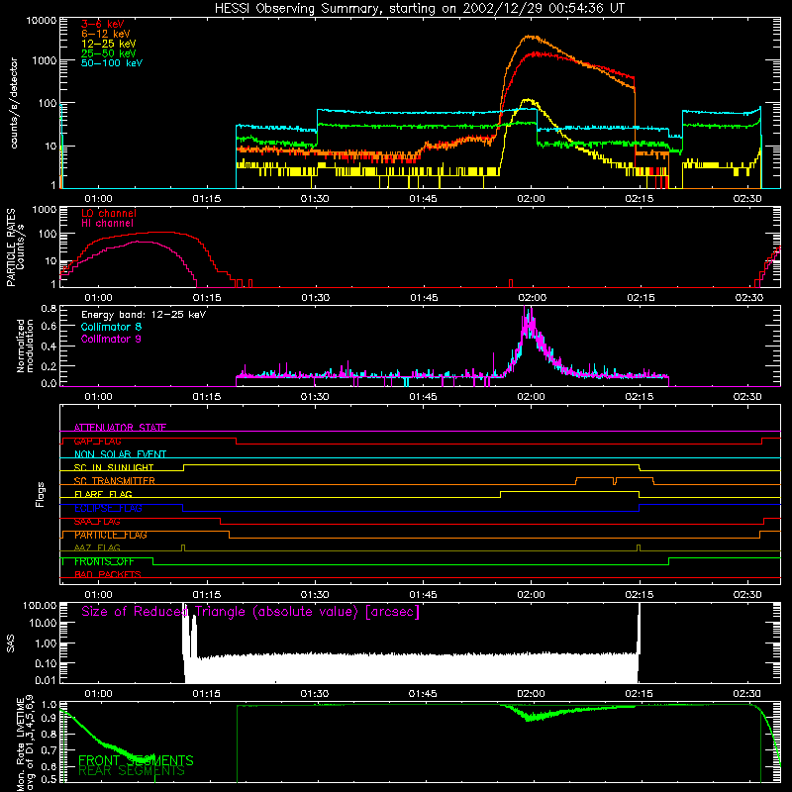The height and width of the screenshot is (792, 792).
Task: Click the green 25-50 keV legend label
Action: coord(108,53)
